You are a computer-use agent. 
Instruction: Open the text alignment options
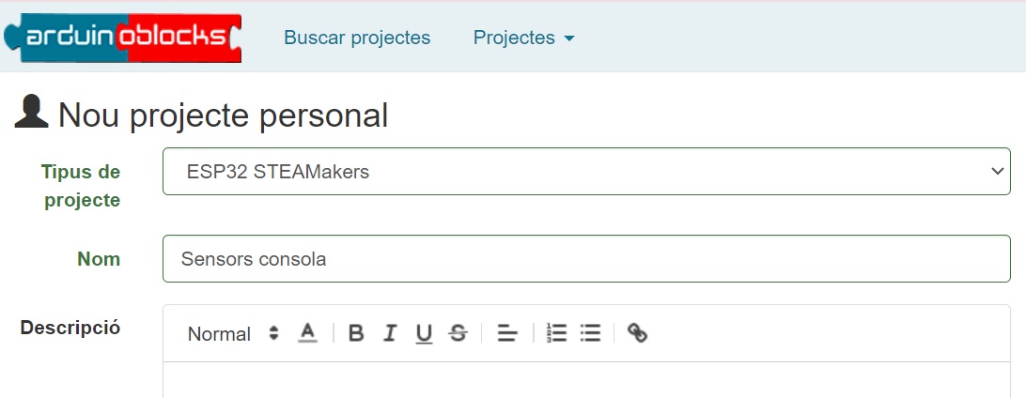(x=507, y=333)
